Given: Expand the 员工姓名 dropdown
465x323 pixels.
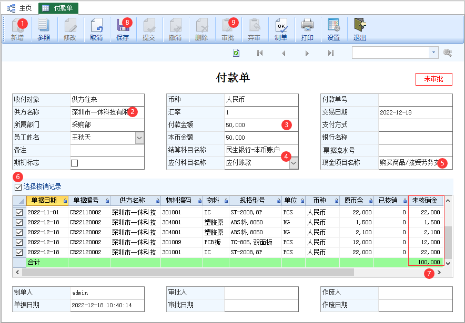Looking at the screenshot, I should point(140,138).
